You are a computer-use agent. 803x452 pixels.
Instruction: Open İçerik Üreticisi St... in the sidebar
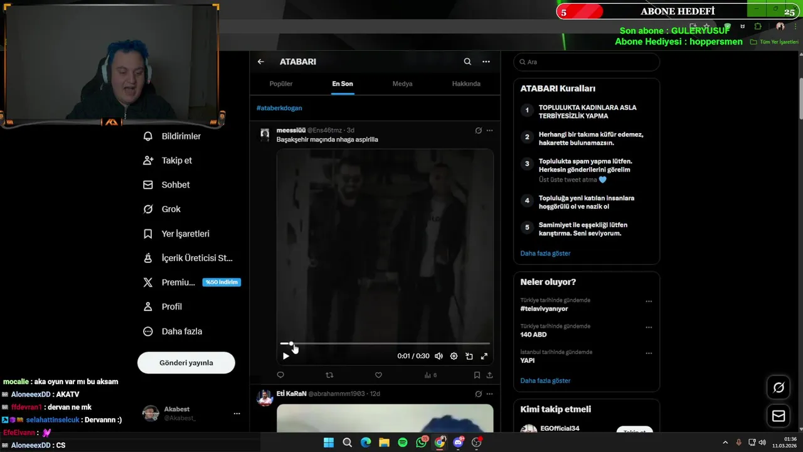[x=188, y=258]
